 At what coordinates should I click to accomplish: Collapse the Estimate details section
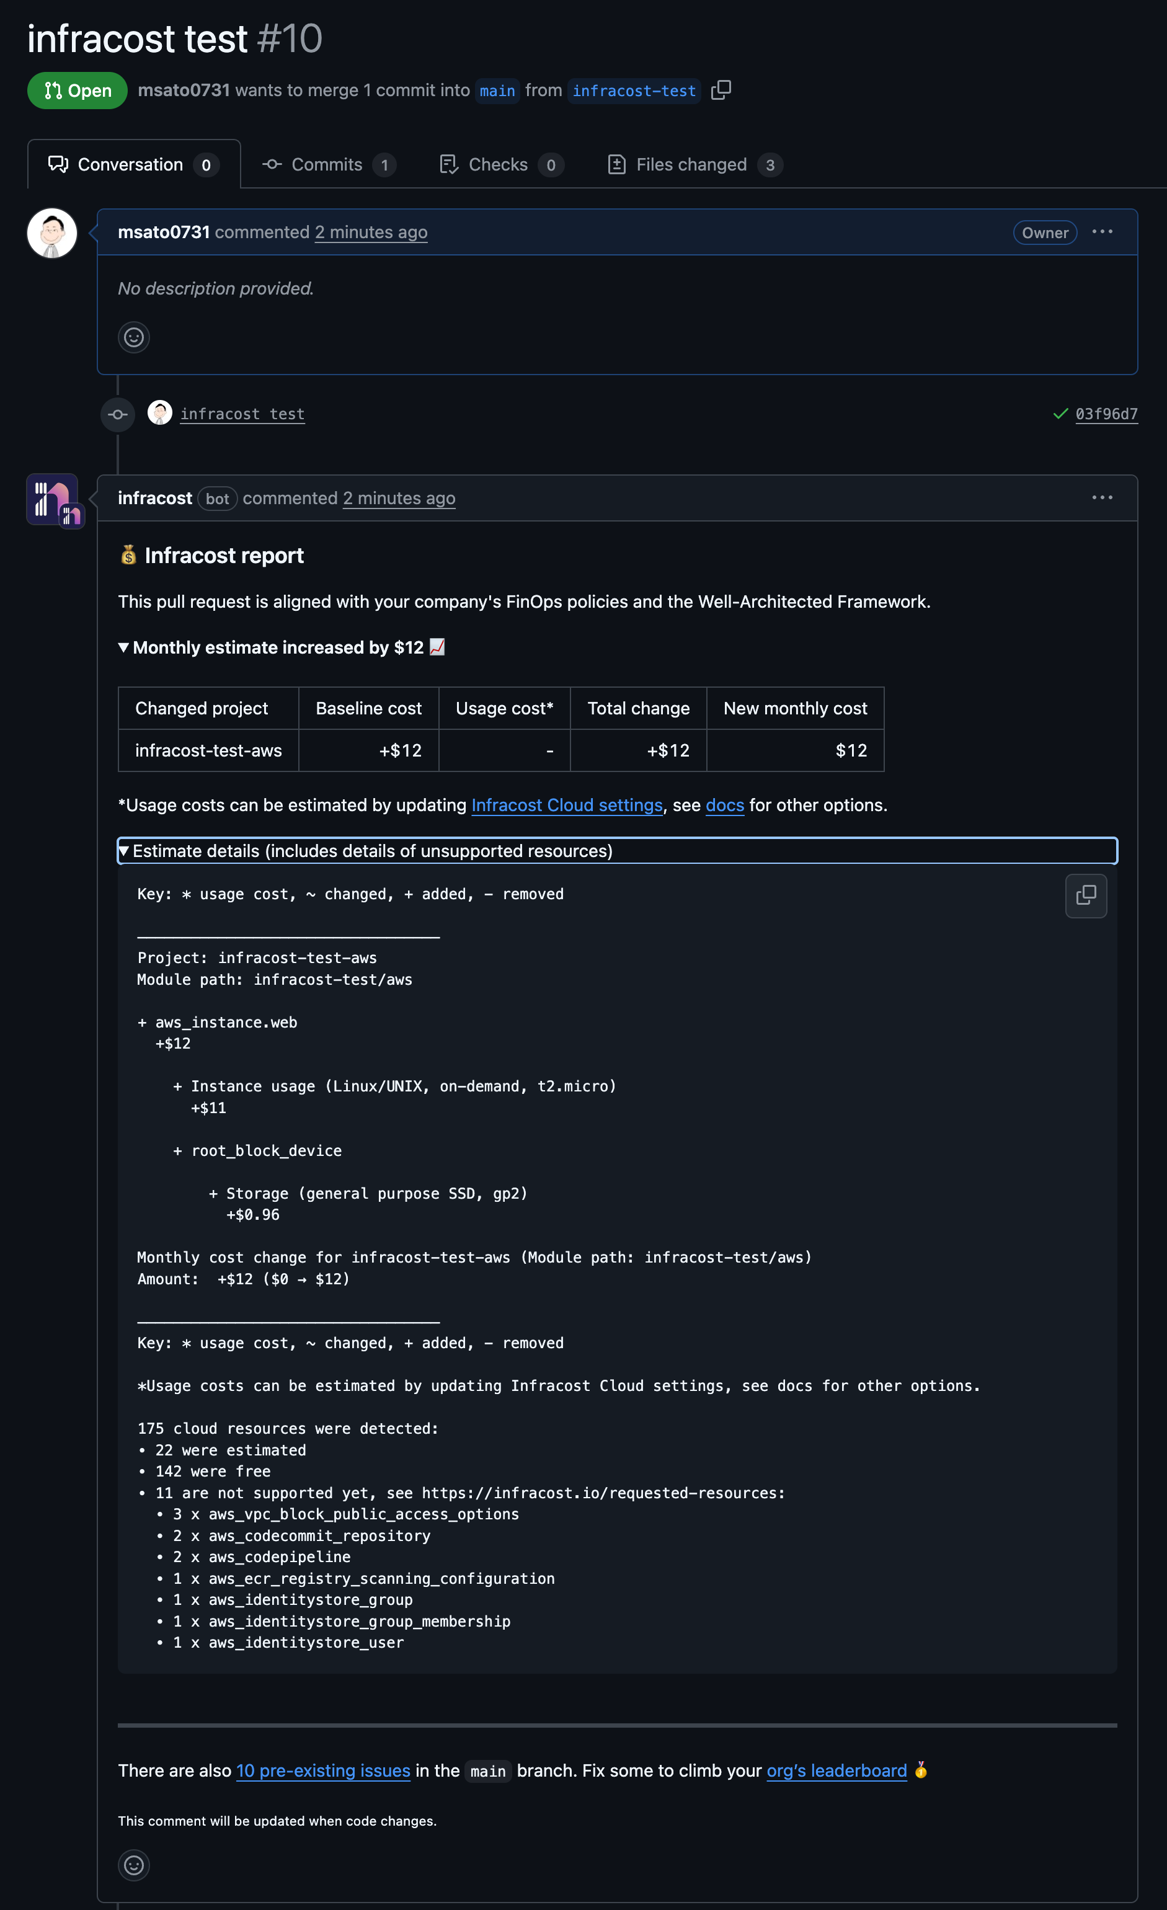617,850
